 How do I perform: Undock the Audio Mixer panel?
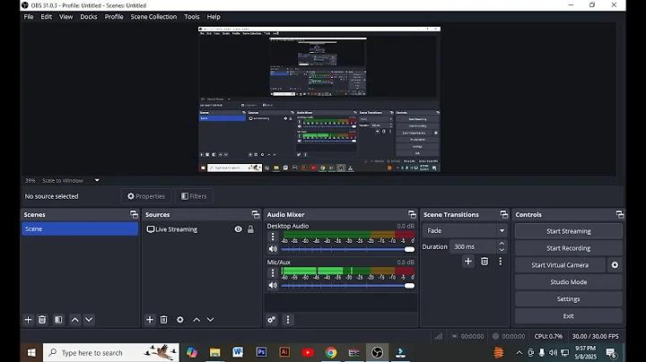click(412, 214)
